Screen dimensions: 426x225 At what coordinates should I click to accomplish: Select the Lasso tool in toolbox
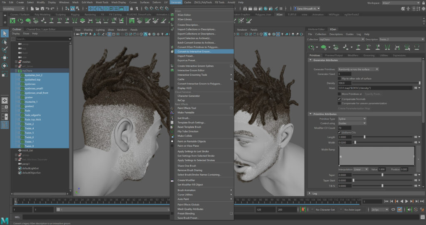pos(5,42)
